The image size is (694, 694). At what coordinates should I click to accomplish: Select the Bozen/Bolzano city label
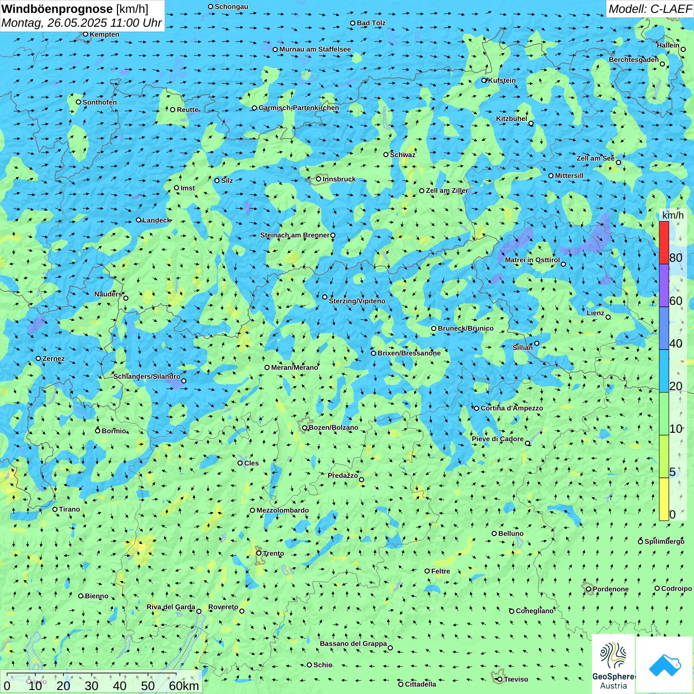coord(333,427)
